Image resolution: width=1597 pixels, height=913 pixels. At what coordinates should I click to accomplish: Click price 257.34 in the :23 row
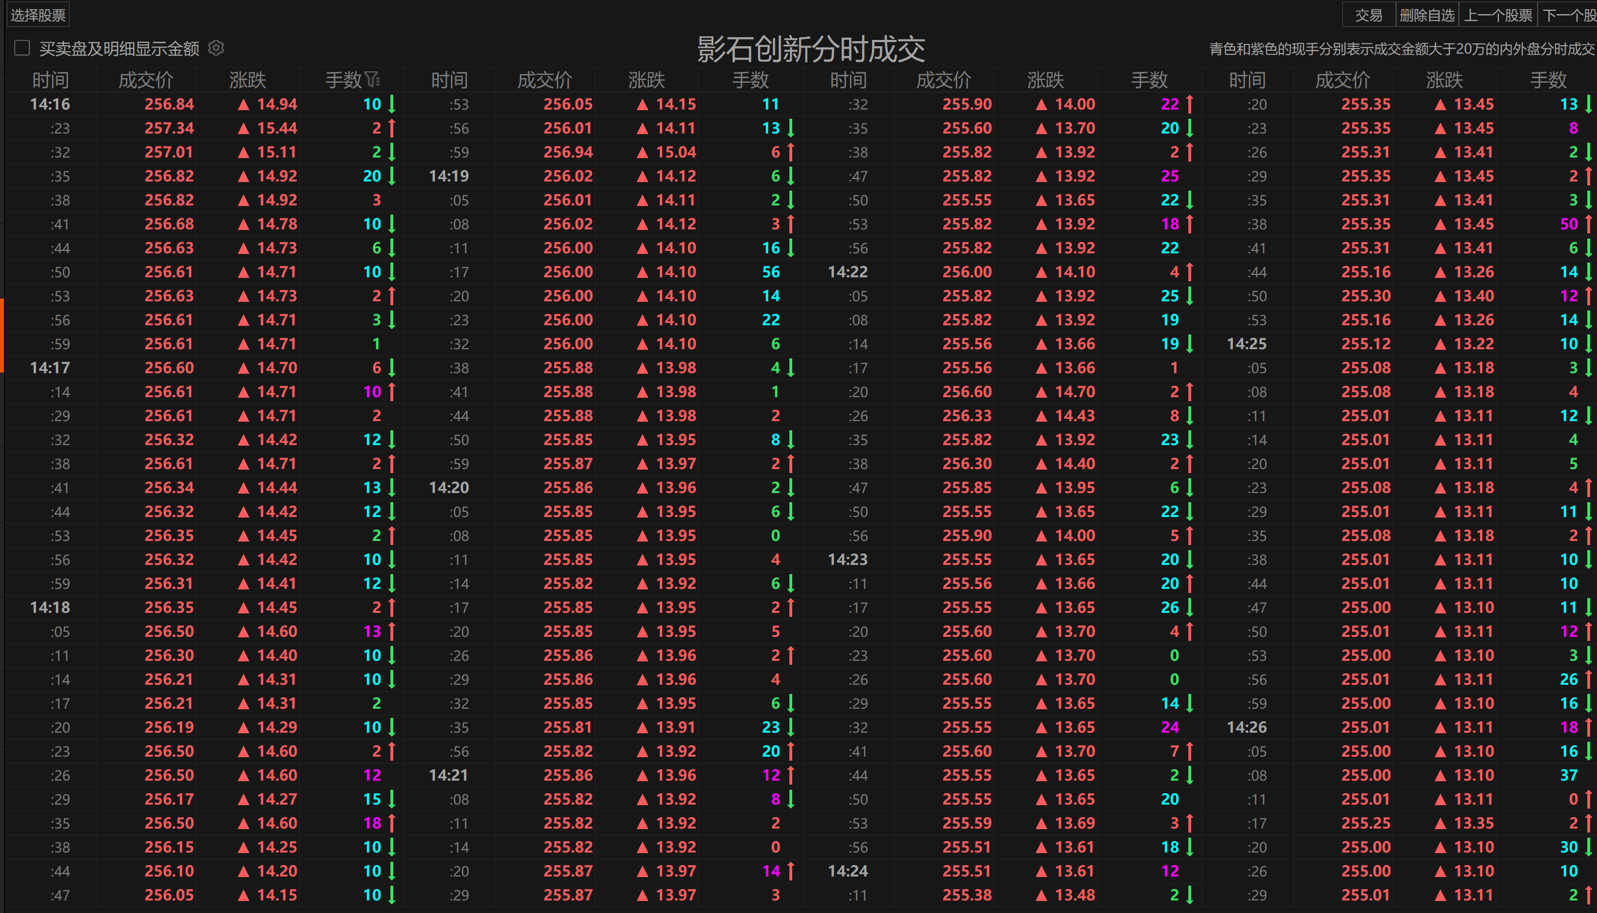point(170,128)
